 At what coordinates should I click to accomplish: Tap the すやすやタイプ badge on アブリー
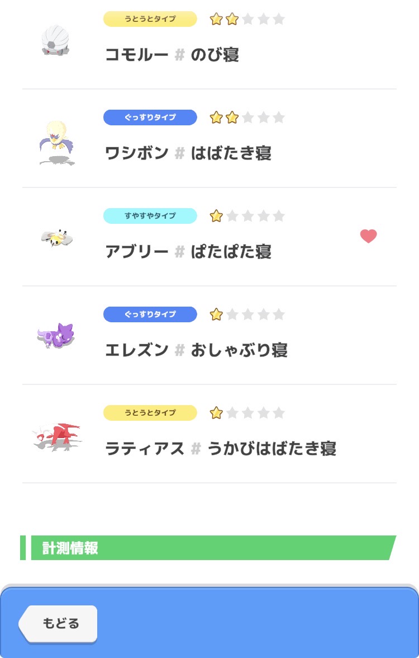150,216
